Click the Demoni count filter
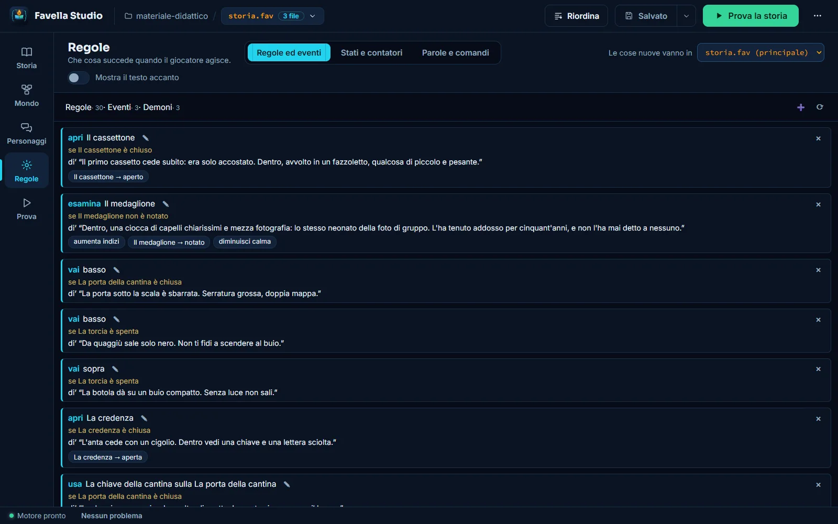Viewport: 838px width, 524px height. (161, 107)
